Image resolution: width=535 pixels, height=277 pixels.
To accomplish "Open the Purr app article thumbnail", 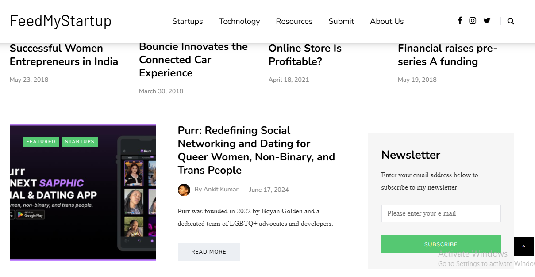I will pyautogui.click(x=83, y=192).
